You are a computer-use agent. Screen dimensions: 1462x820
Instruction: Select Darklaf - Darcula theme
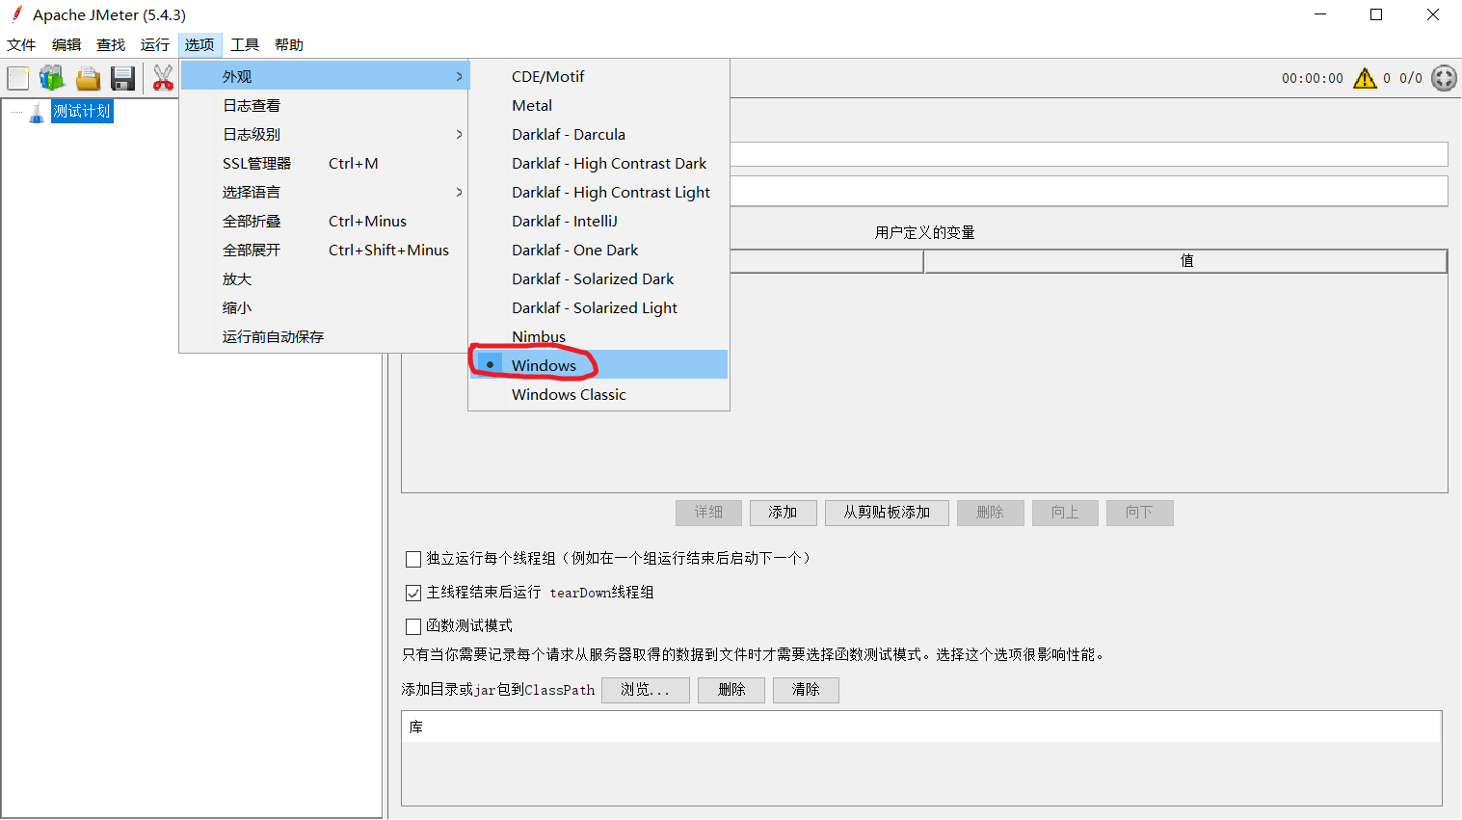[x=598, y=134]
